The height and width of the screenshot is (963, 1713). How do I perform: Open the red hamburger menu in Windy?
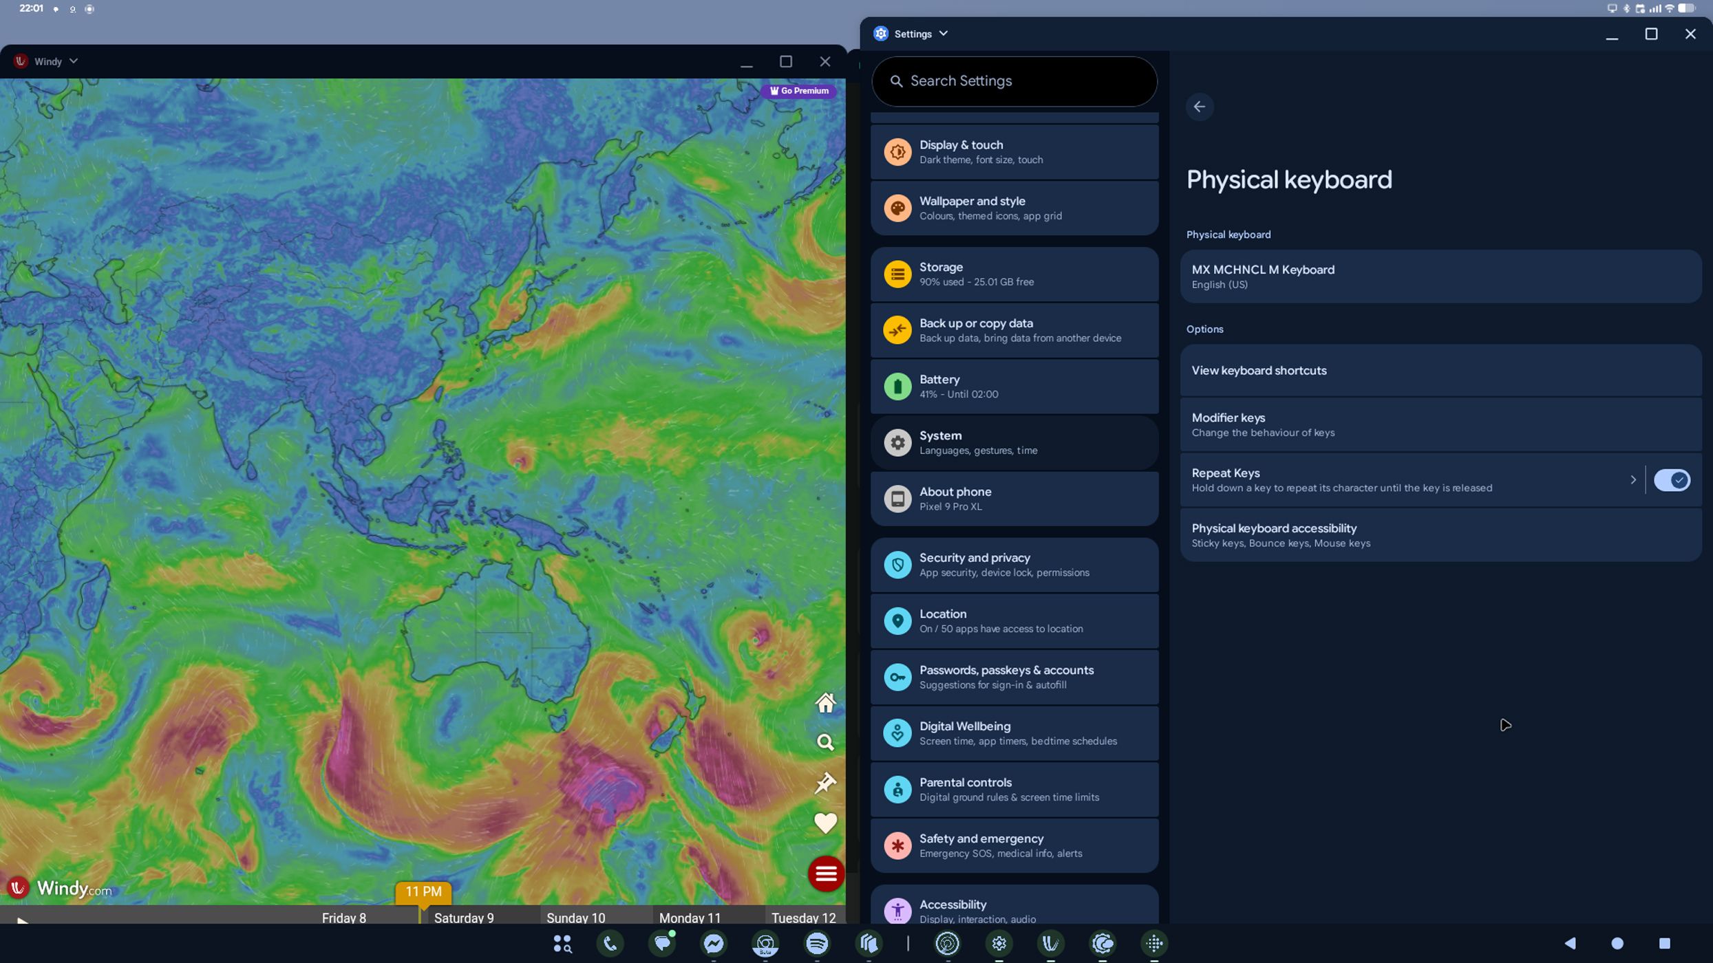[x=826, y=874]
